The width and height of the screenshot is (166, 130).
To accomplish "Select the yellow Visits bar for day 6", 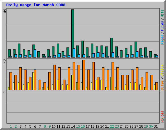I will pos(33,81).
